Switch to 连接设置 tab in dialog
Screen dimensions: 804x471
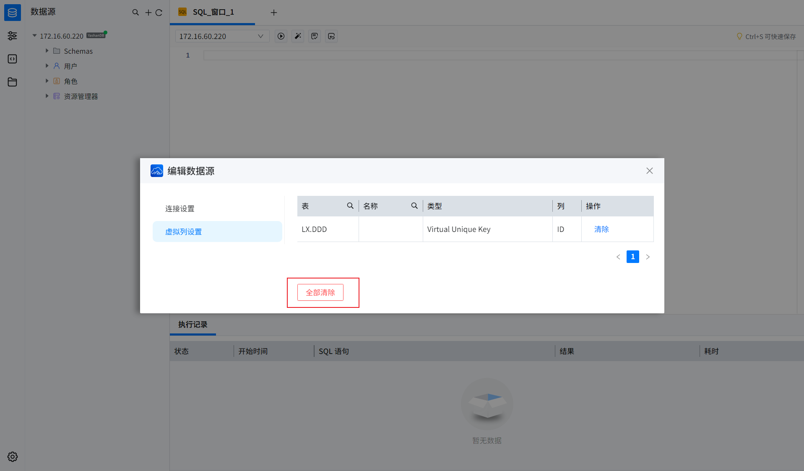click(180, 208)
